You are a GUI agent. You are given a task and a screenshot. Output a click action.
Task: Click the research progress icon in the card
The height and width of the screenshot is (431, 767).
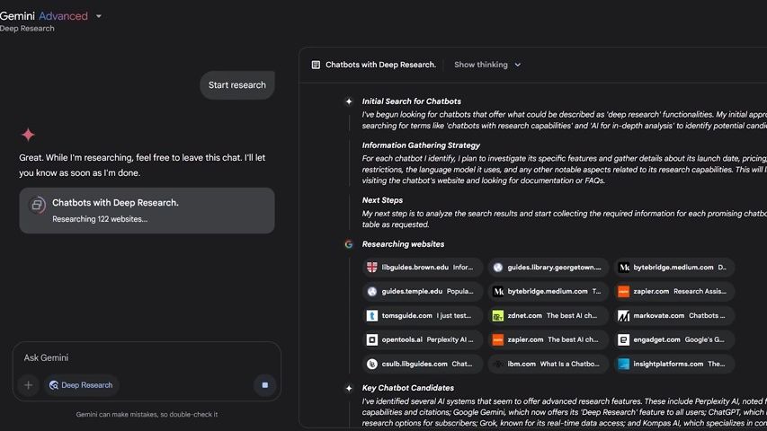pyautogui.click(x=37, y=206)
